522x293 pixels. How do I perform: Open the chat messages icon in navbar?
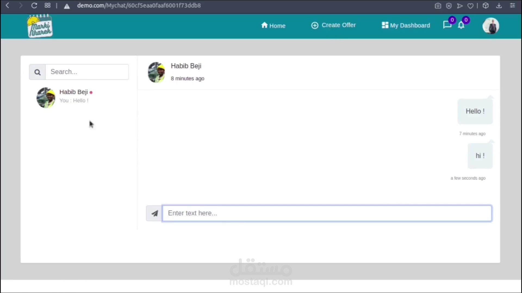coord(447,25)
